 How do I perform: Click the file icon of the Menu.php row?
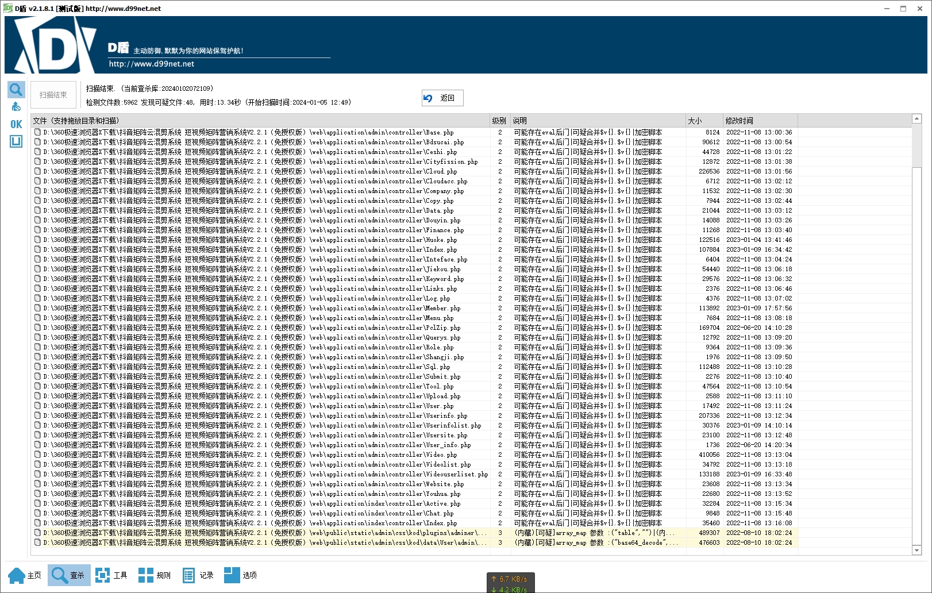coord(37,318)
